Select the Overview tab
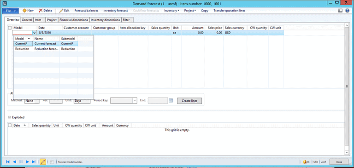 [13, 20]
